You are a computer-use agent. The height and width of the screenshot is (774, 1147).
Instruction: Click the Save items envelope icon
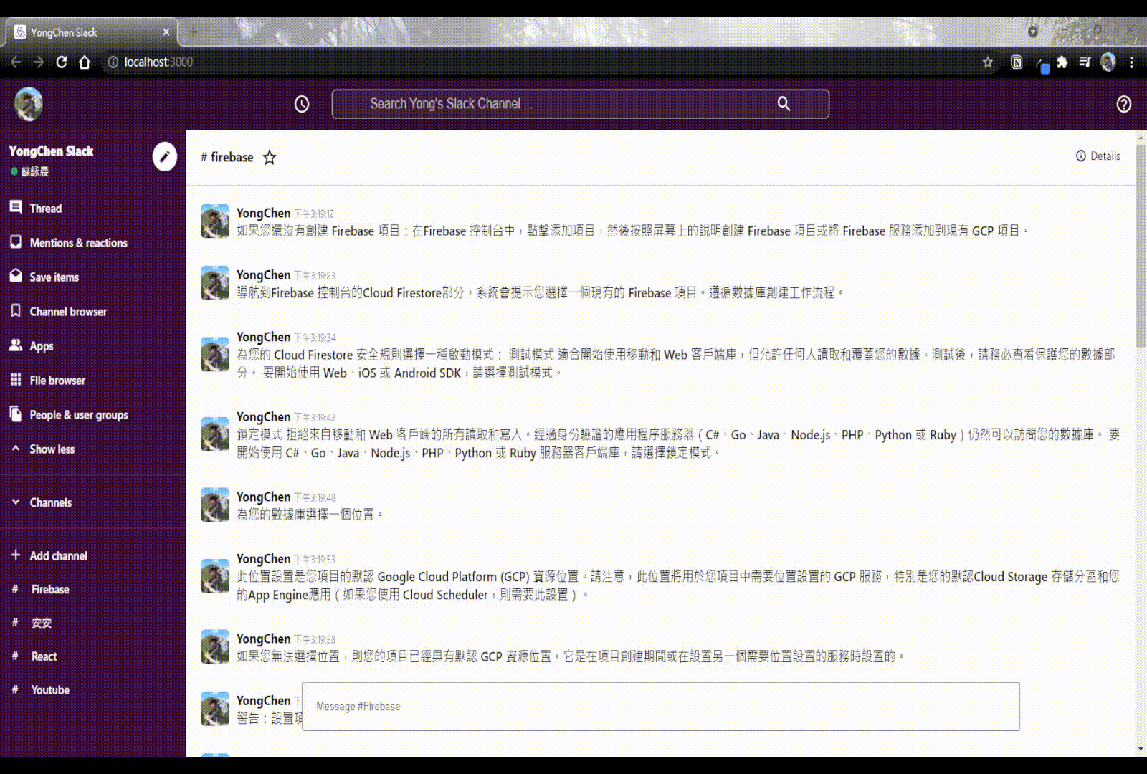click(16, 276)
